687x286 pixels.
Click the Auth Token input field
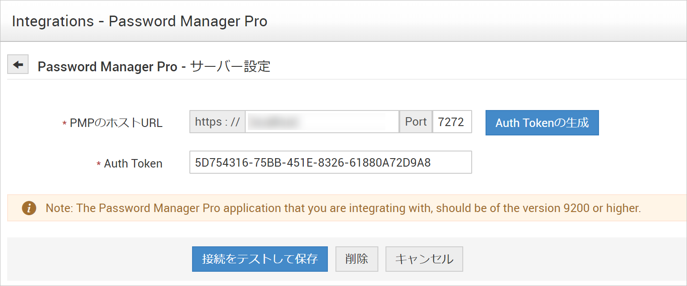(x=331, y=163)
